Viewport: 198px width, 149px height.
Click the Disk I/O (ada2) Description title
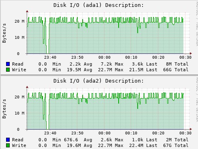point(98,81)
